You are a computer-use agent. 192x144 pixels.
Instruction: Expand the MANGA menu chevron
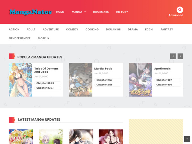pyautogui.click(x=85, y=12)
